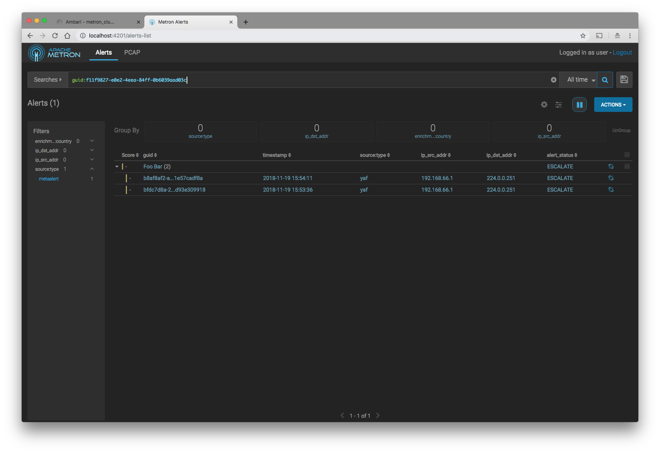The image size is (660, 453).
Task: Click UnGroup button
Action: point(621,130)
